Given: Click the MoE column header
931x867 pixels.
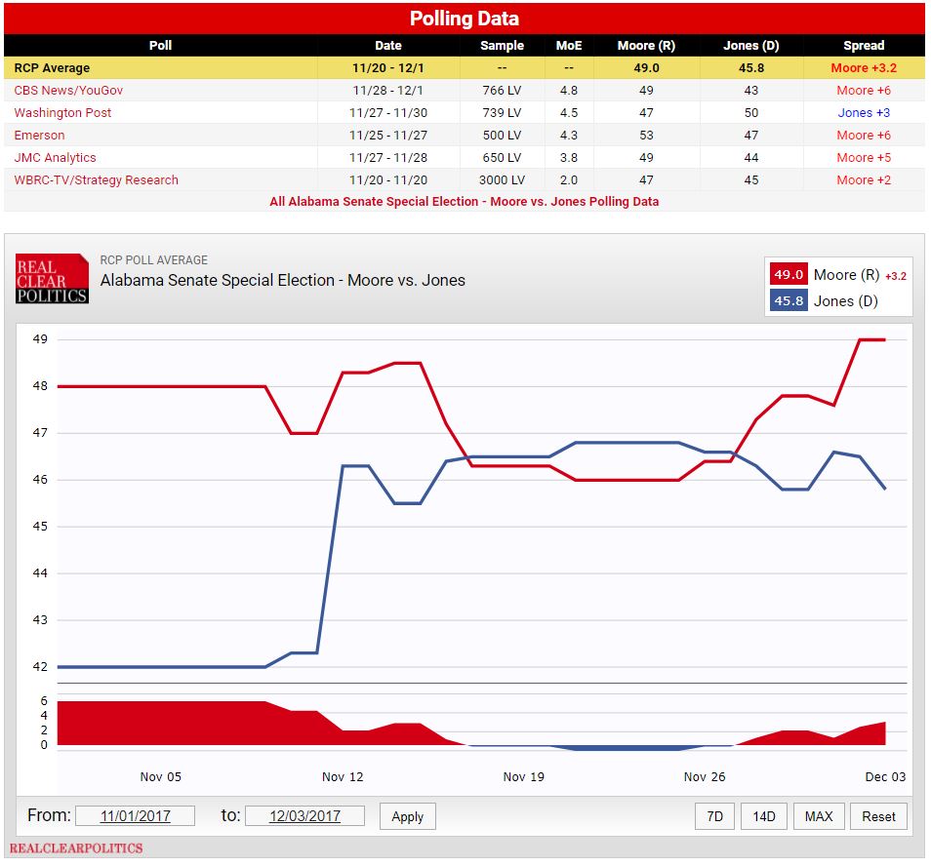Looking at the screenshot, I should click(569, 45).
